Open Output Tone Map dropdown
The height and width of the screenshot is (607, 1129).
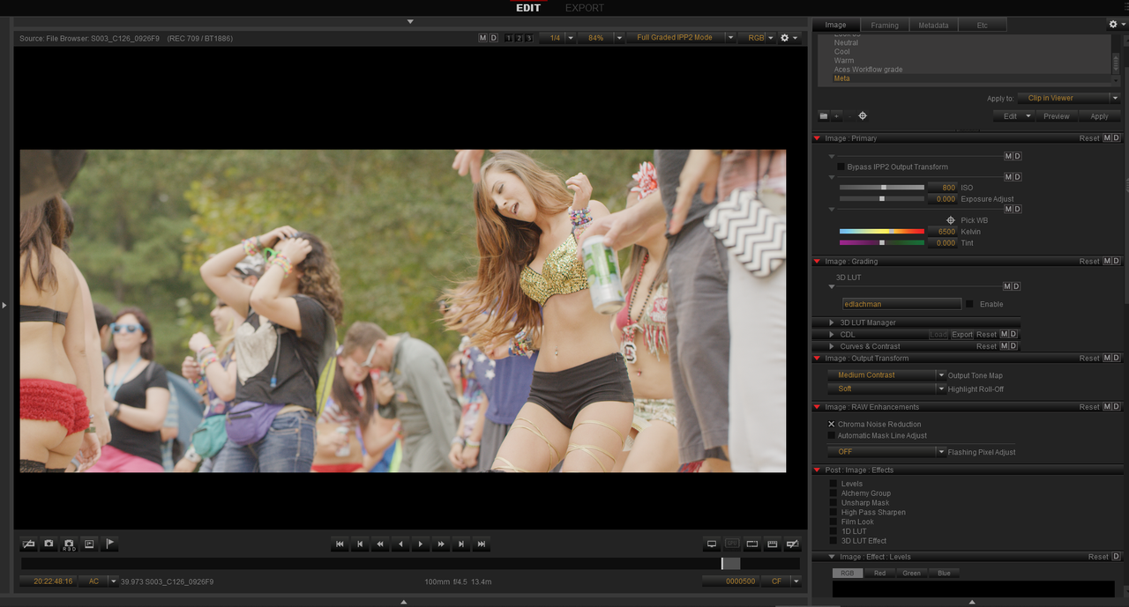(x=886, y=375)
